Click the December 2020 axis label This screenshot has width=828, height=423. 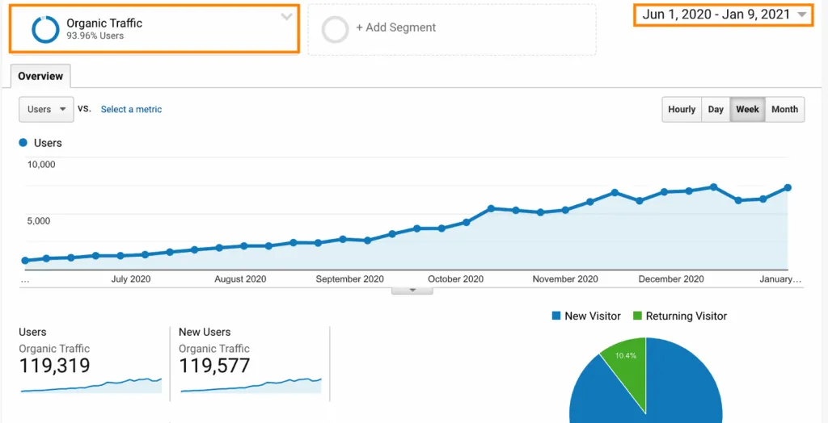[671, 279]
